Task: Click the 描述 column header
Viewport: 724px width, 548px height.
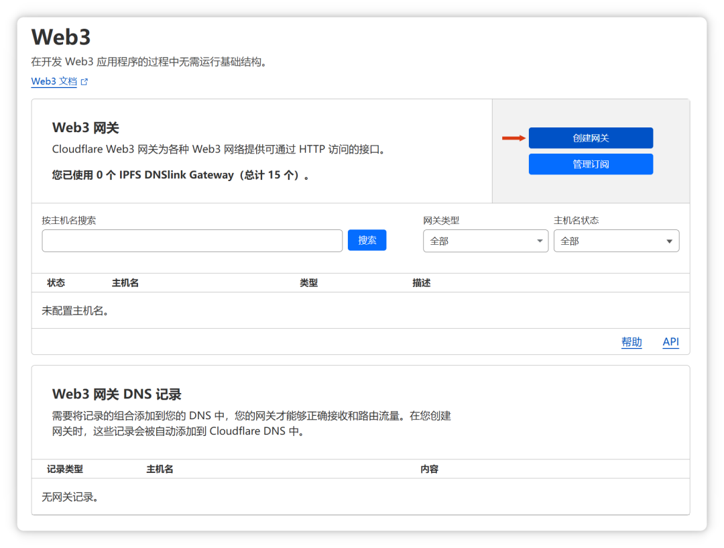Action: 421,283
